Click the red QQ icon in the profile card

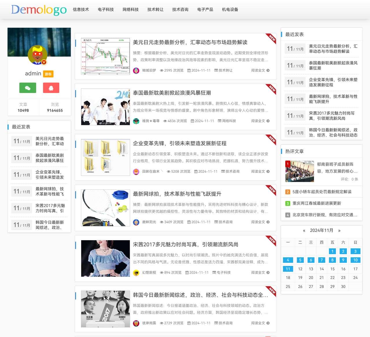(x=51, y=87)
